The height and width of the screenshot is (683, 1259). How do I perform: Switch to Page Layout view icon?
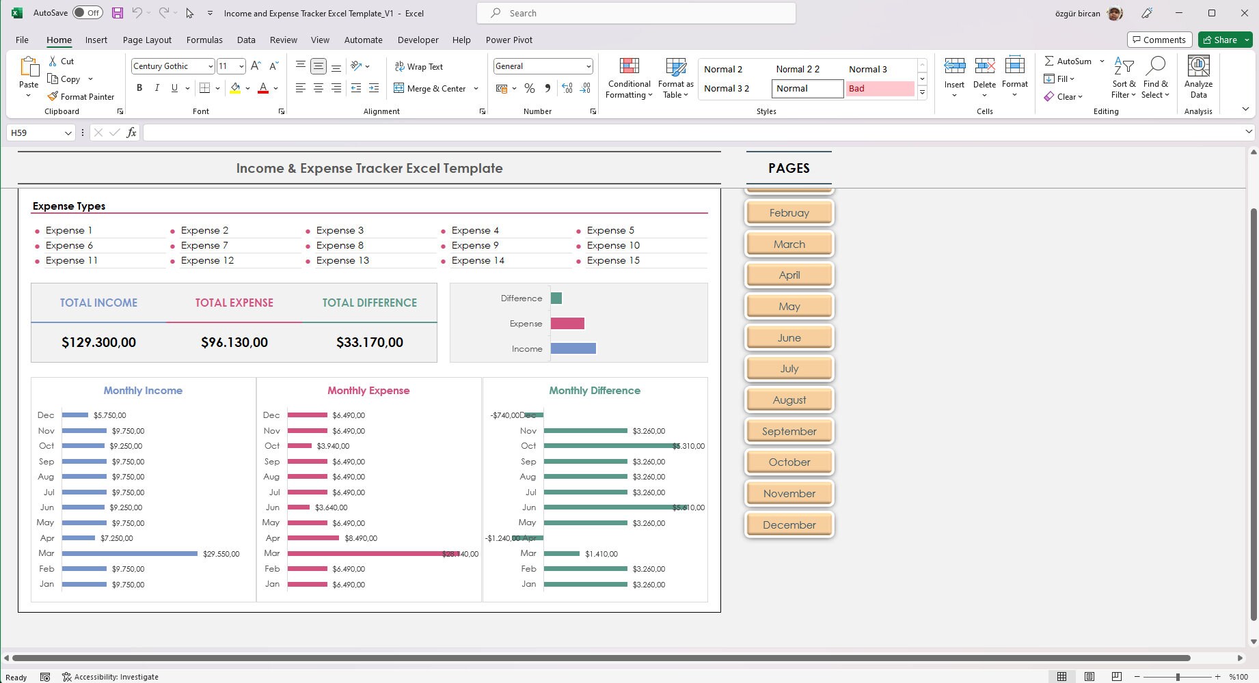click(1089, 677)
